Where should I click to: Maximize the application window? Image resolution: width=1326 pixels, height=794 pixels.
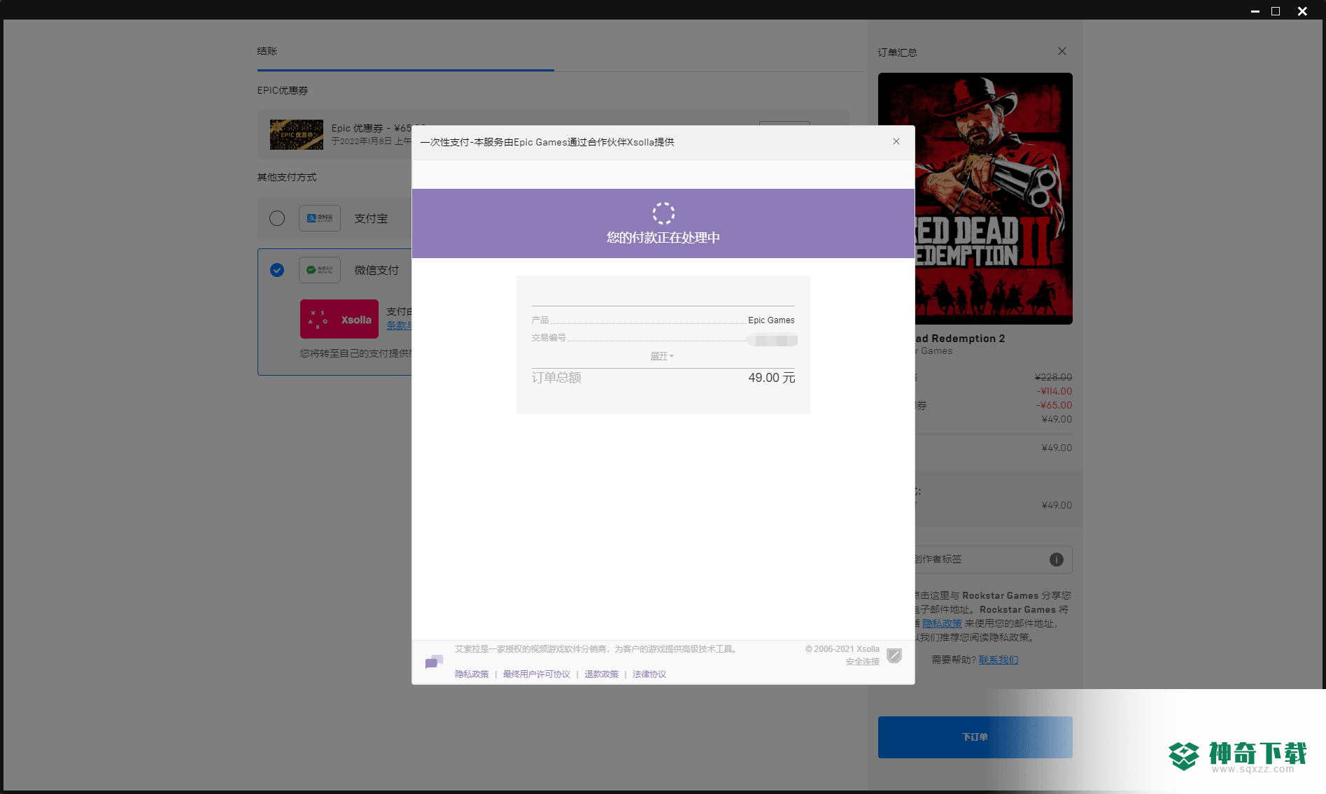pyautogui.click(x=1276, y=11)
